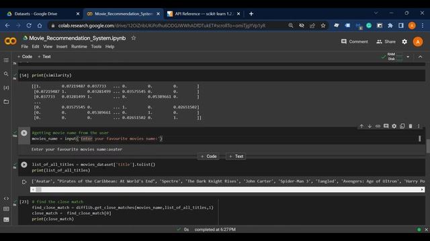Open the variables {x} panel icon
This screenshot has height=241, width=430.
tap(6, 88)
